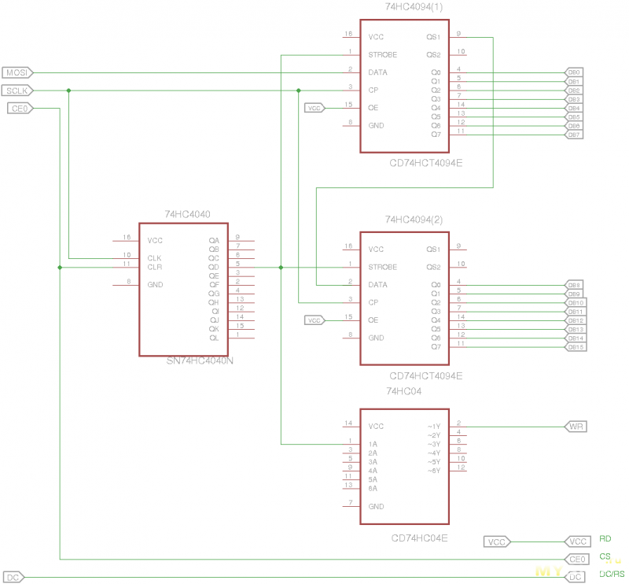
Task: Select the DB2 output port
Action: click(574, 91)
